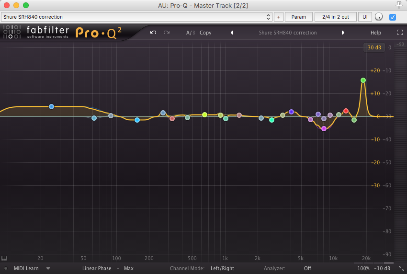Open the 30 dB display range menu
Viewport: 407px width, 274px height.
374,47
